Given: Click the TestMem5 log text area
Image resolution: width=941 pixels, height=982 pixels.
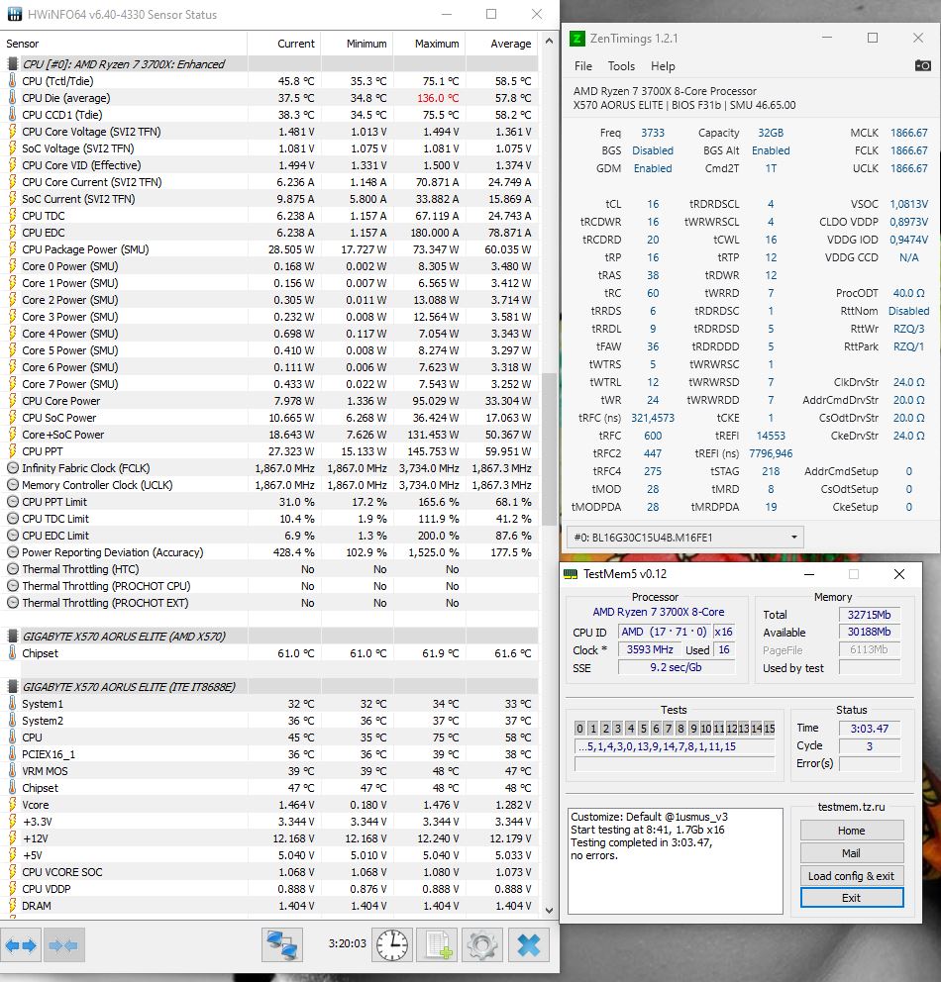Looking at the screenshot, I should (675, 861).
